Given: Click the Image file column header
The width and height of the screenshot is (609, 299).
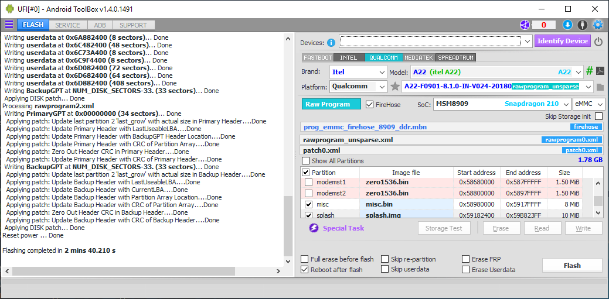Looking at the screenshot, I should coord(406,173).
